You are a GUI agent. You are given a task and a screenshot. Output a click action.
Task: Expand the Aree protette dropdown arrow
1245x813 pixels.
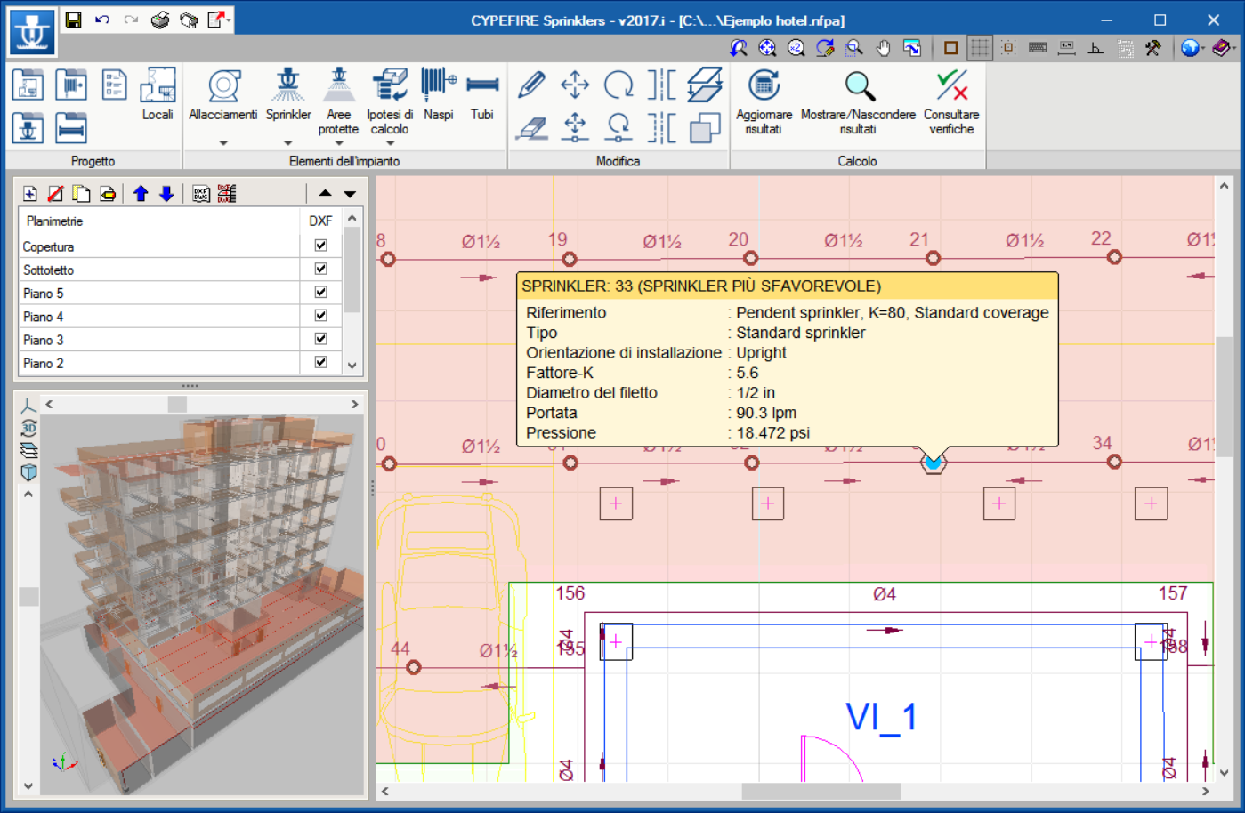pos(338,142)
